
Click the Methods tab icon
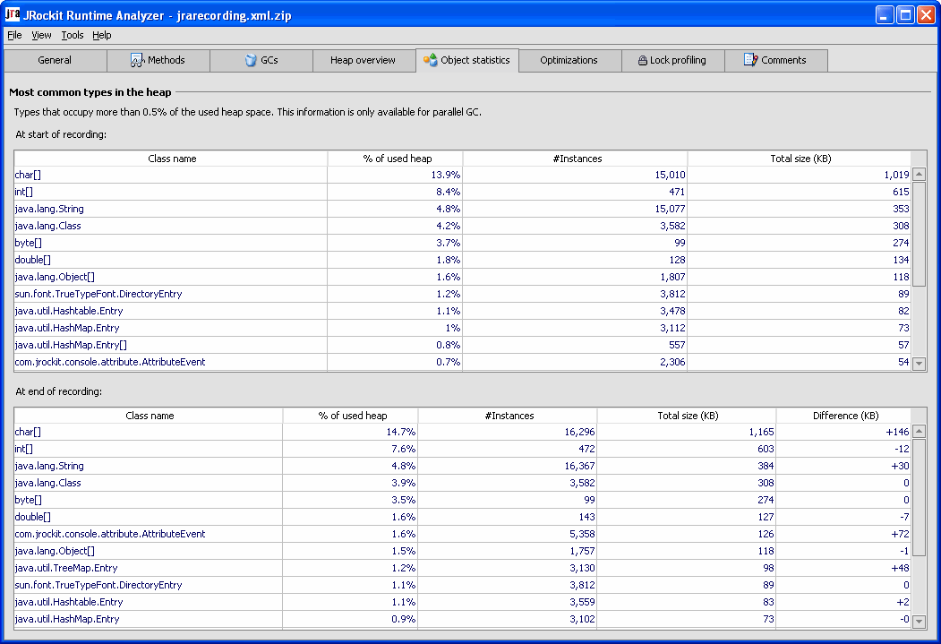[x=137, y=60]
